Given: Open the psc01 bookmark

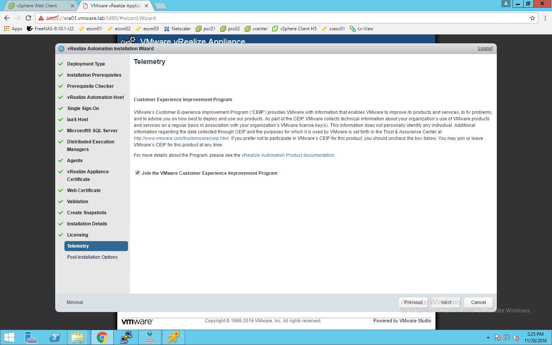Looking at the screenshot, I should [x=205, y=29].
